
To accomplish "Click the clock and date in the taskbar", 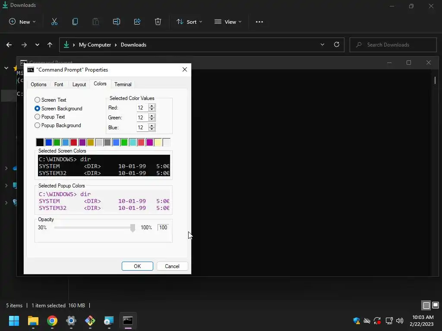I will (421, 321).
